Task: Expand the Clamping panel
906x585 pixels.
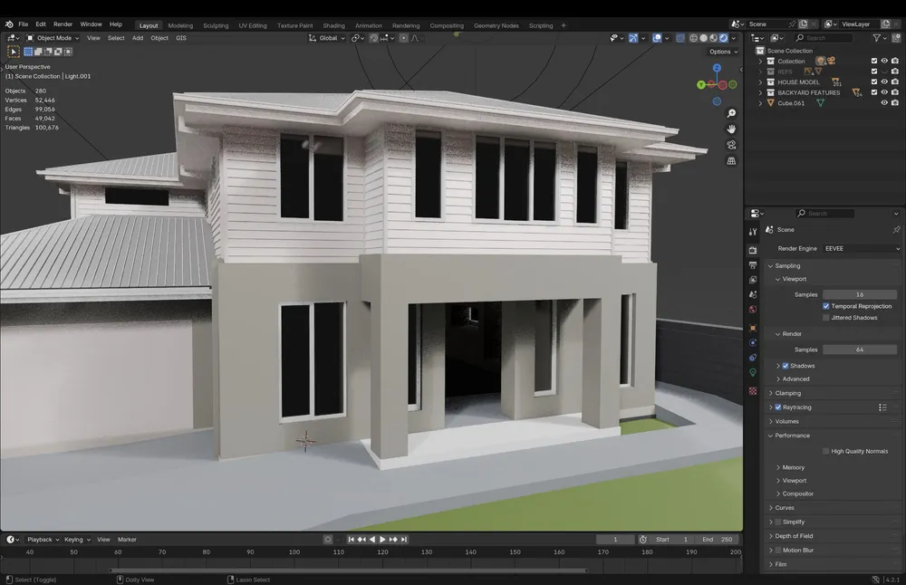Action: point(771,393)
